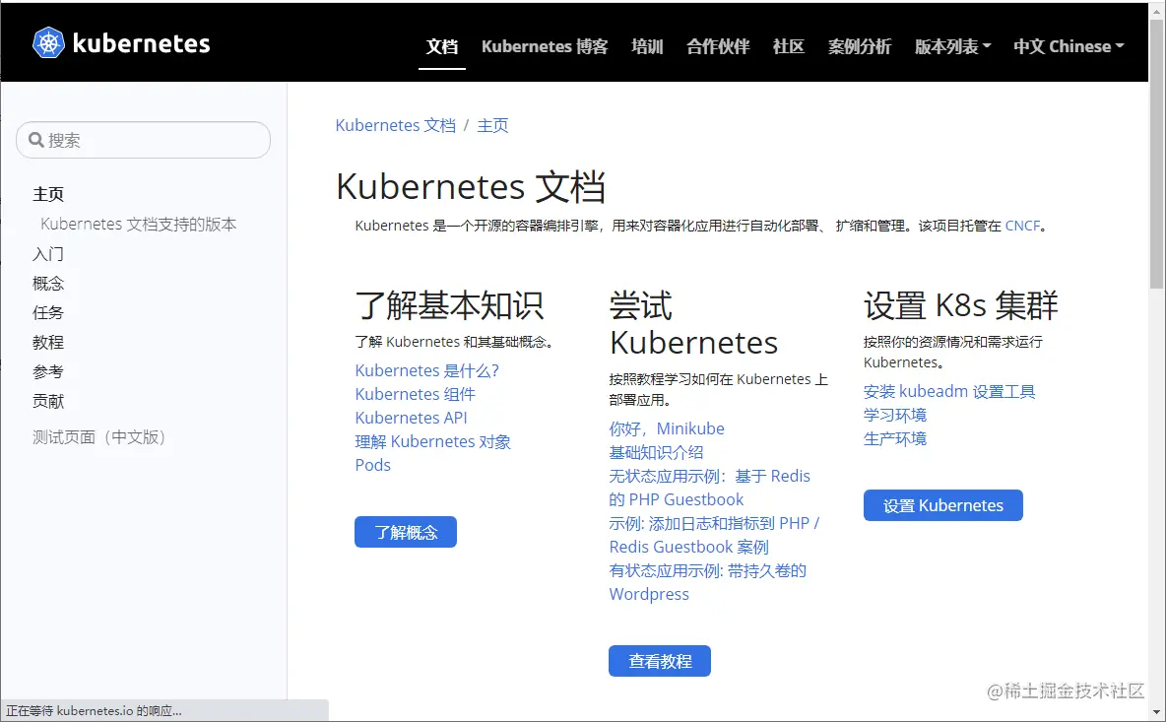Open 安装 kubeadm 设置工具 link
Screen dimensions: 1166x722
(949, 391)
